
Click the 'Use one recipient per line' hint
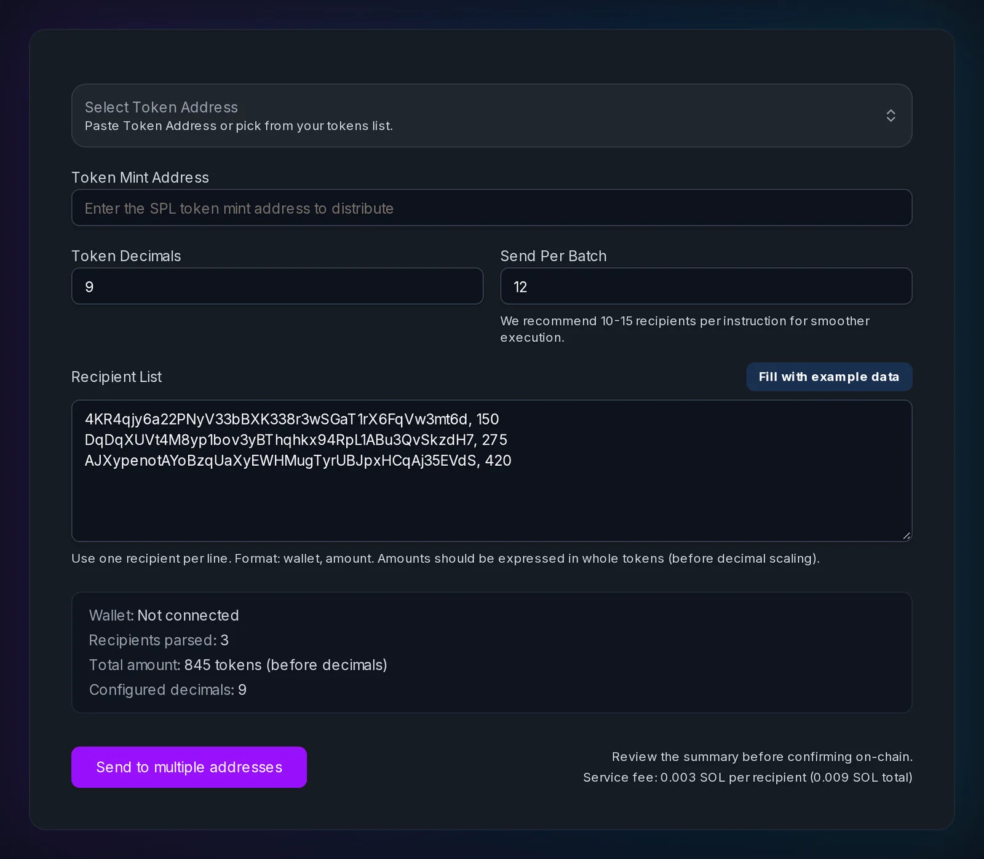click(445, 559)
